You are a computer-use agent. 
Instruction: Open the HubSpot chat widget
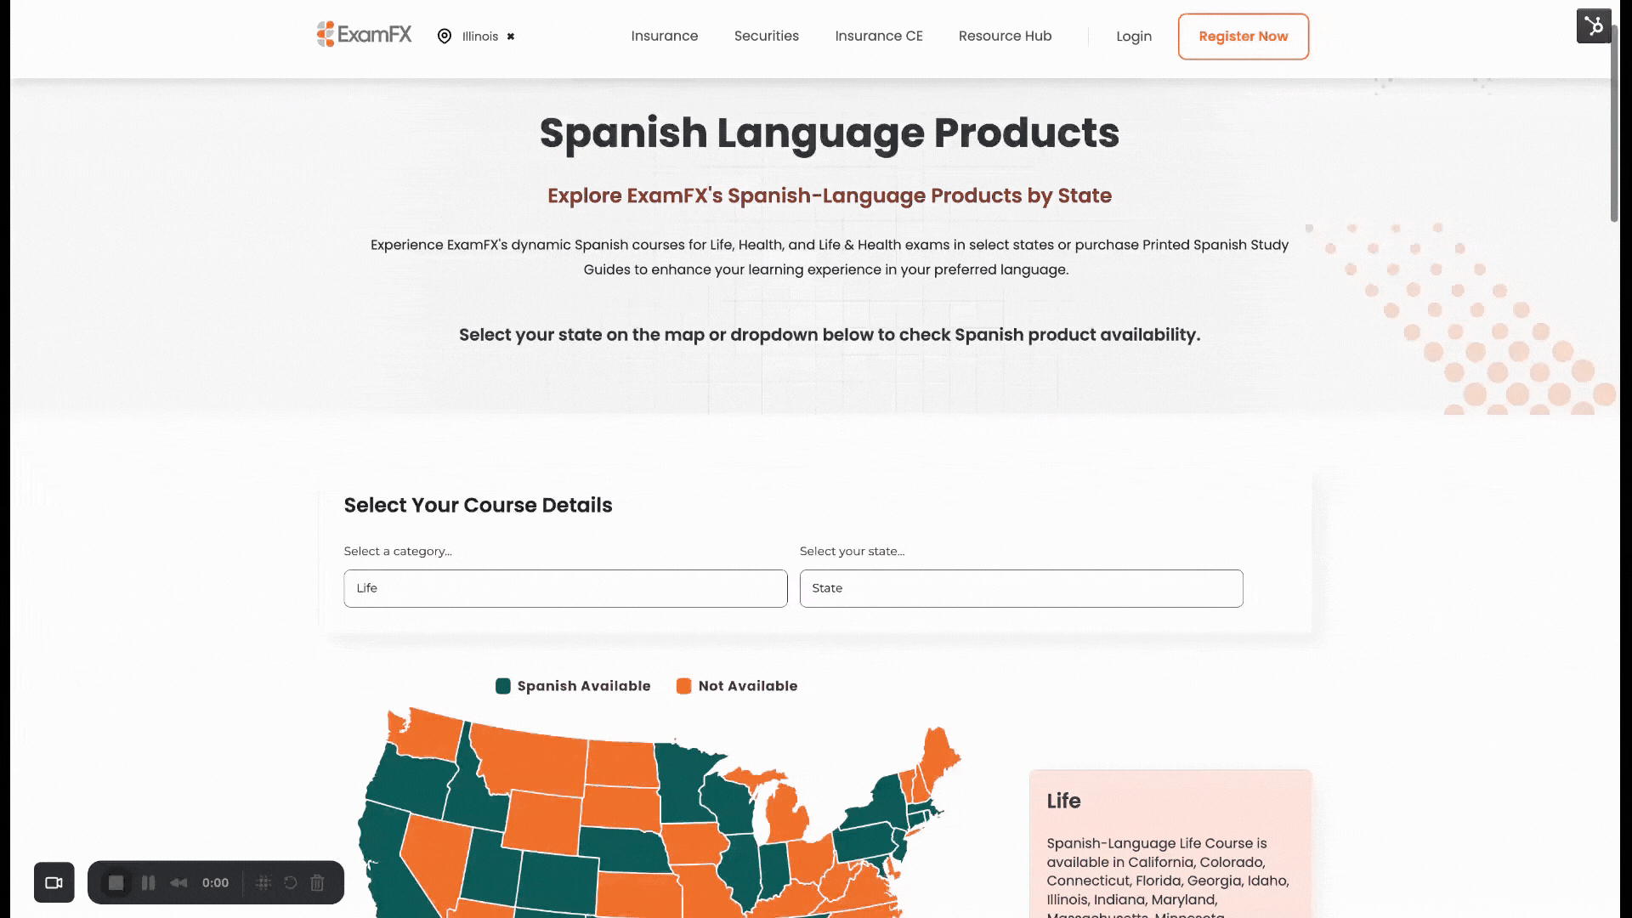point(1594,26)
